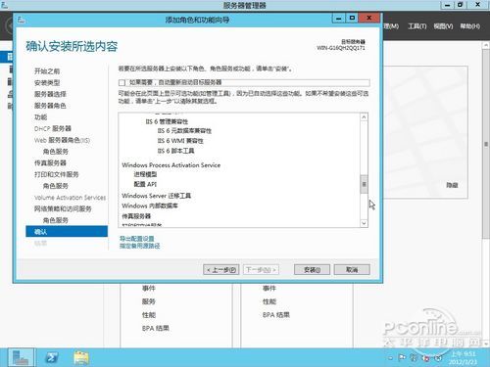
Task: Select IIS 6 管理兼容性 in the list
Action: (x=167, y=121)
